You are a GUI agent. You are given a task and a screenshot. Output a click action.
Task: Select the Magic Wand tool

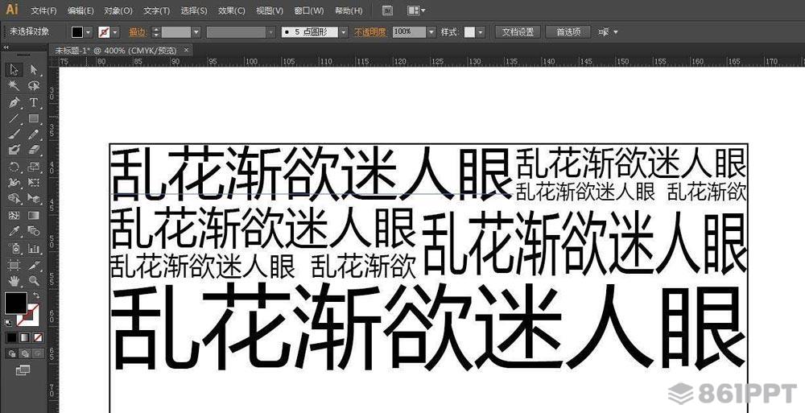(x=14, y=86)
